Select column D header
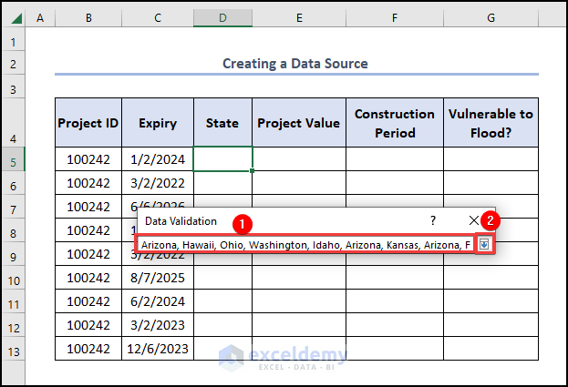The image size is (568, 387). click(x=222, y=17)
